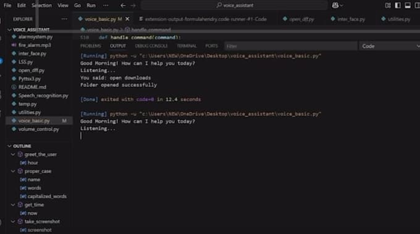Collapse get_time outline node
The image size is (420, 234).
click(x=12, y=205)
